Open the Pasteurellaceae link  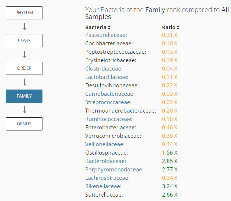(x=106, y=35)
